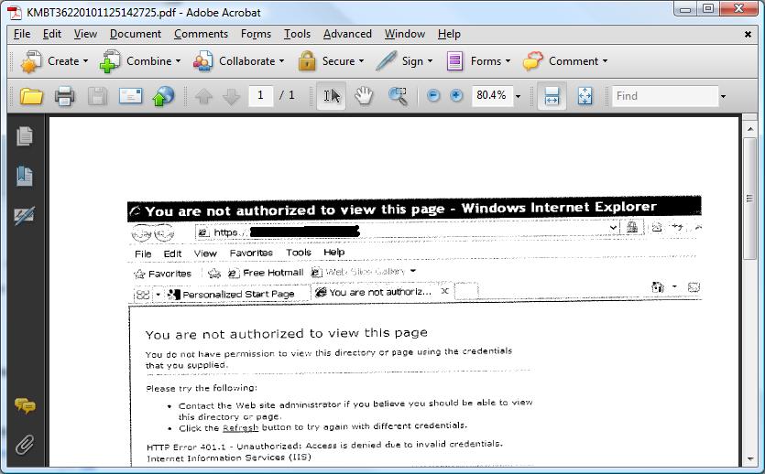Click in the Find search box
The image size is (765, 474).
click(665, 96)
